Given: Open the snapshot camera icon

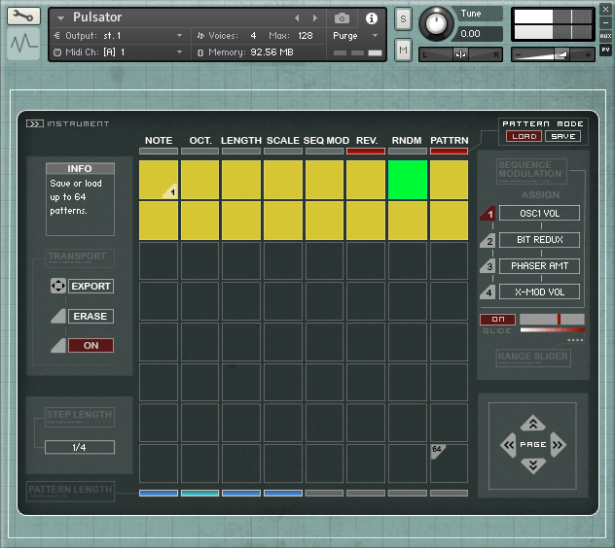Looking at the screenshot, I should click(x=342, y=18).
